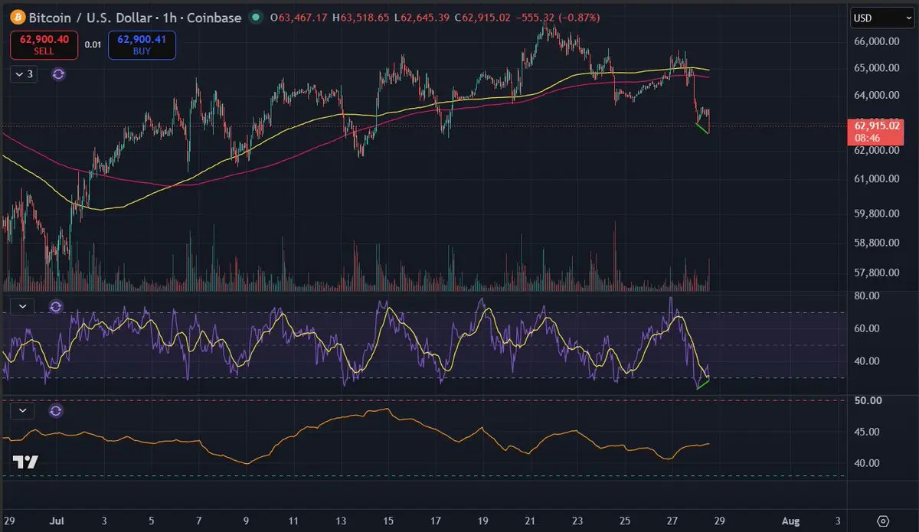Click the 58,800.00 price axis label
919x532 pixels.
(x=876, y=243)
